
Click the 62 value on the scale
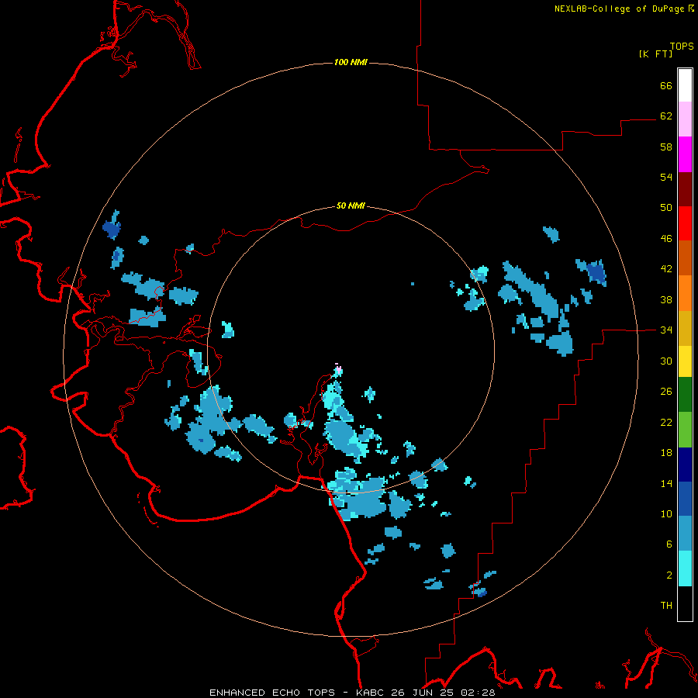point(666,116)
